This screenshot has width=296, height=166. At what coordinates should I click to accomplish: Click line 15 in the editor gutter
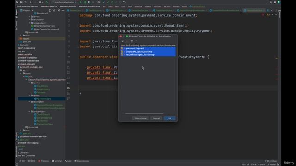(x=68, y=88)
